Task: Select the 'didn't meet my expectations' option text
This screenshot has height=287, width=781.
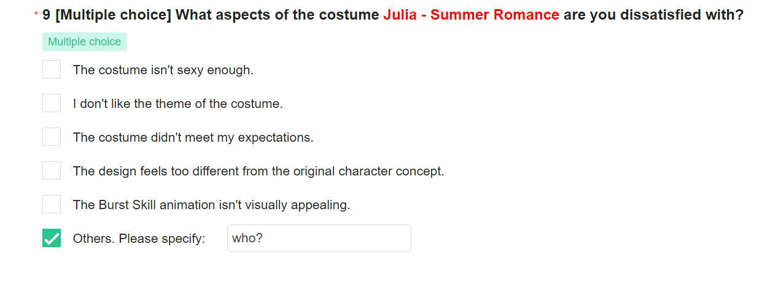Action: 232,137
